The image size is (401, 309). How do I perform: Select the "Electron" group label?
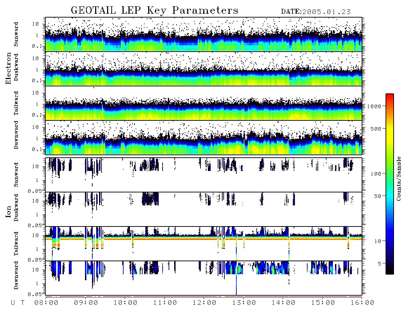tap(8, 68)
